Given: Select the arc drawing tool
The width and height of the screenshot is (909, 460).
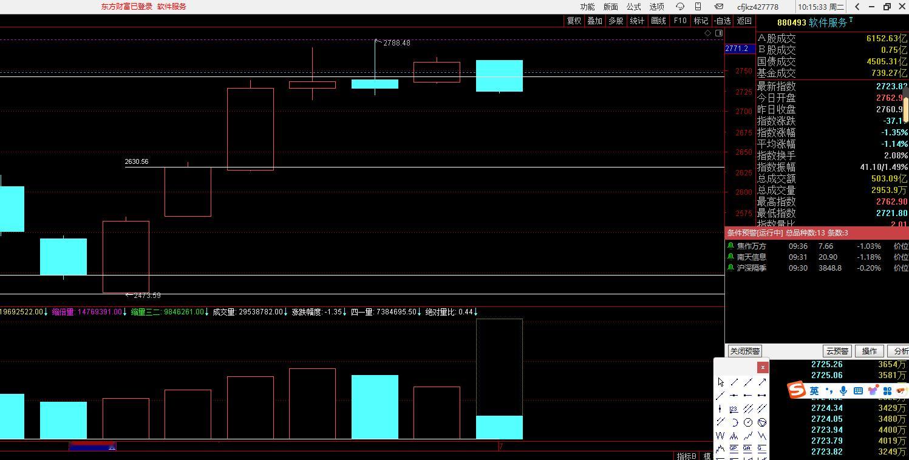Looking at the screenshot, I should (734, 422).
